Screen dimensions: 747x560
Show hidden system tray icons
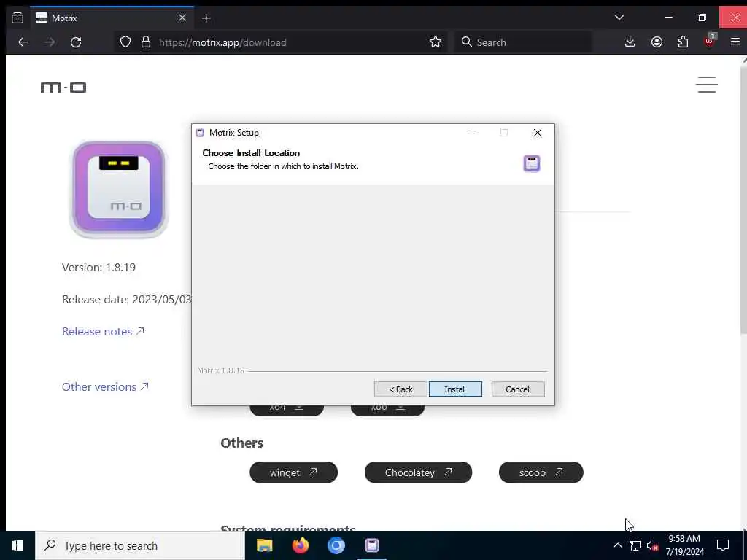[617, 545]
